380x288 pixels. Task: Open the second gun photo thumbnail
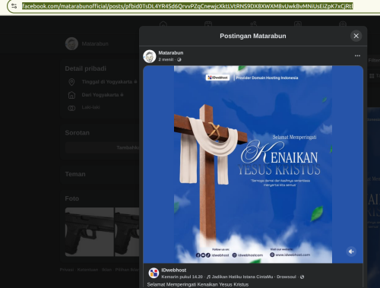(x=127, y=232)
